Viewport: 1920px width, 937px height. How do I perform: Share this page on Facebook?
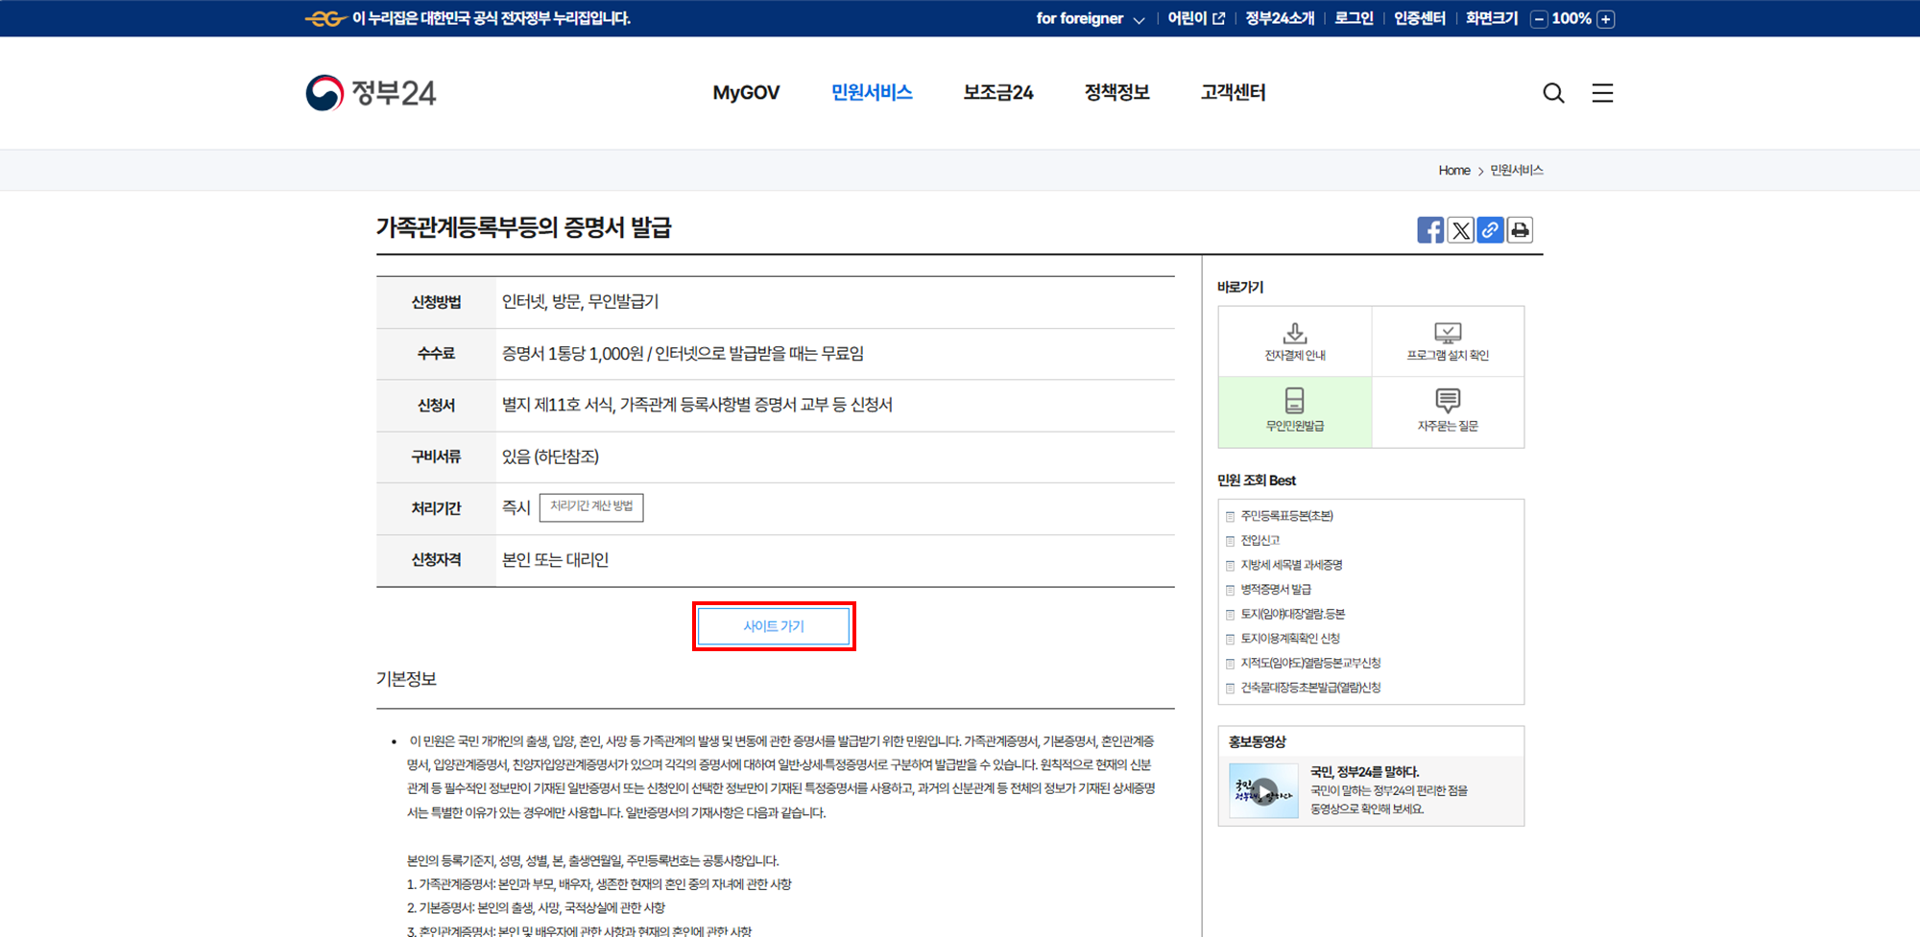tap(1429, 229)
